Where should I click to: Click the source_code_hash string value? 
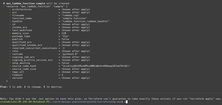[x=96, y=66]
